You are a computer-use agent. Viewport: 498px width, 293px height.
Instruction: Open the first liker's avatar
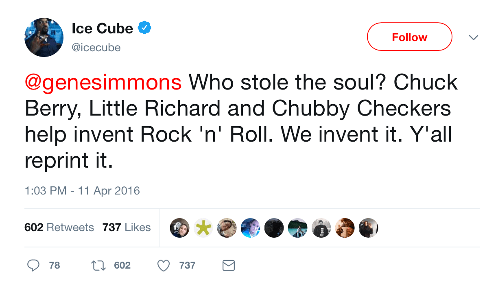pyautogui.click(x=179, y=228)
